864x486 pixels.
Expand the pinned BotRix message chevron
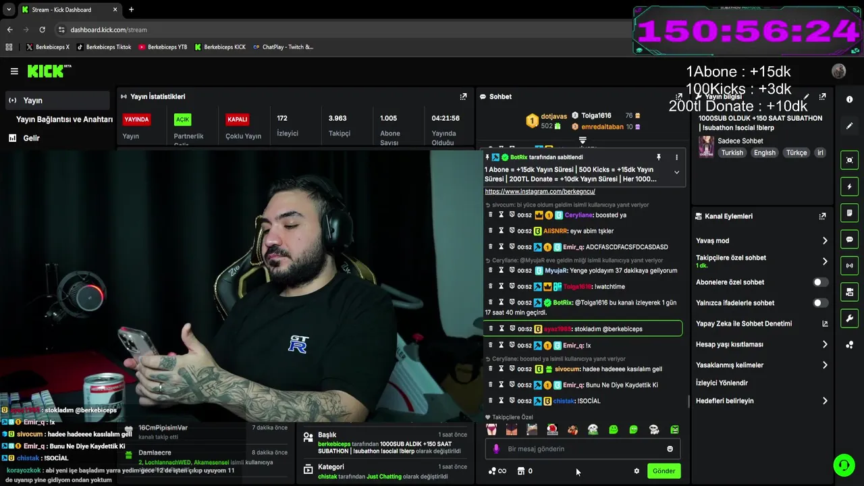[676, 172]
